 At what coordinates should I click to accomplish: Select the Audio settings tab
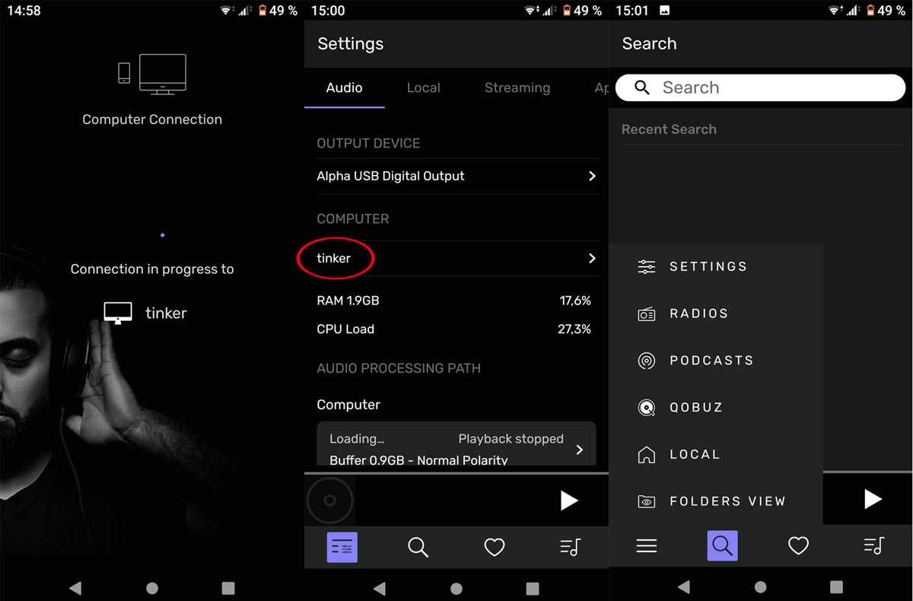coord(344,87)
